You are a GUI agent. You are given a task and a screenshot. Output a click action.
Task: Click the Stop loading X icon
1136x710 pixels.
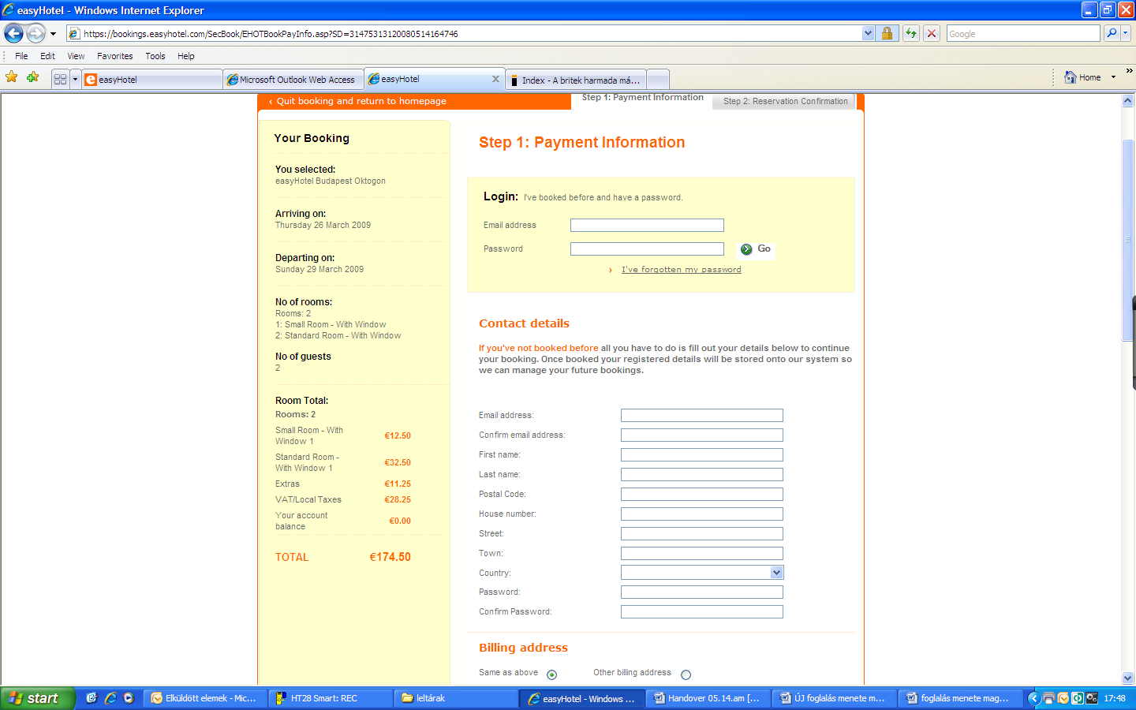932,33
